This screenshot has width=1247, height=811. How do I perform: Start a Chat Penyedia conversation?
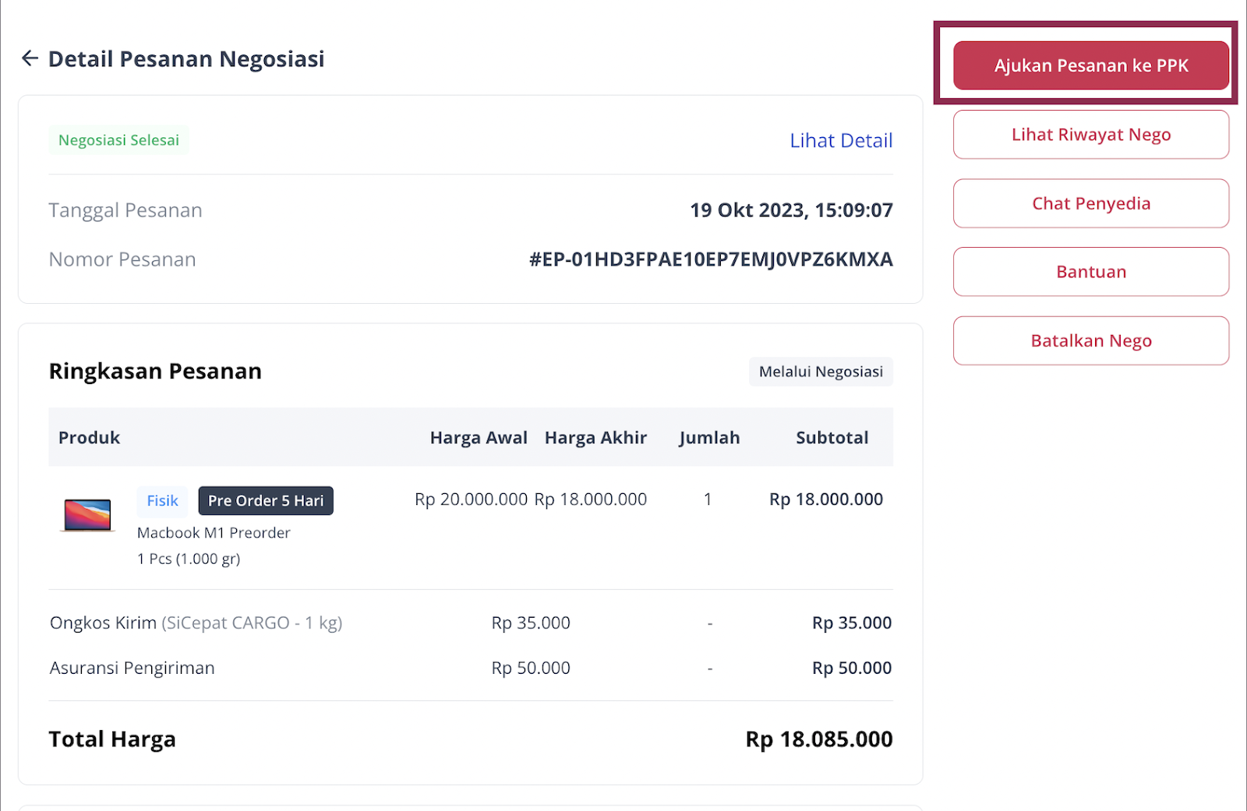pyautogui.click(x=1090, y=203)
